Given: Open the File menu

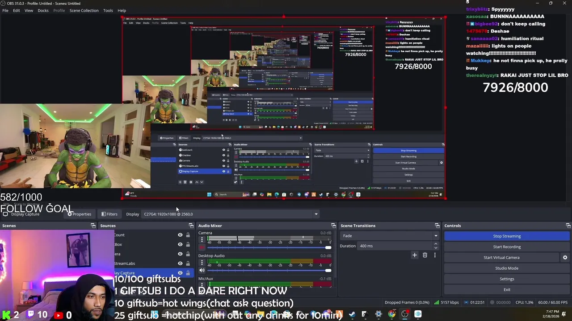Looking at the screenshot, I should click(x=5, y=10).
